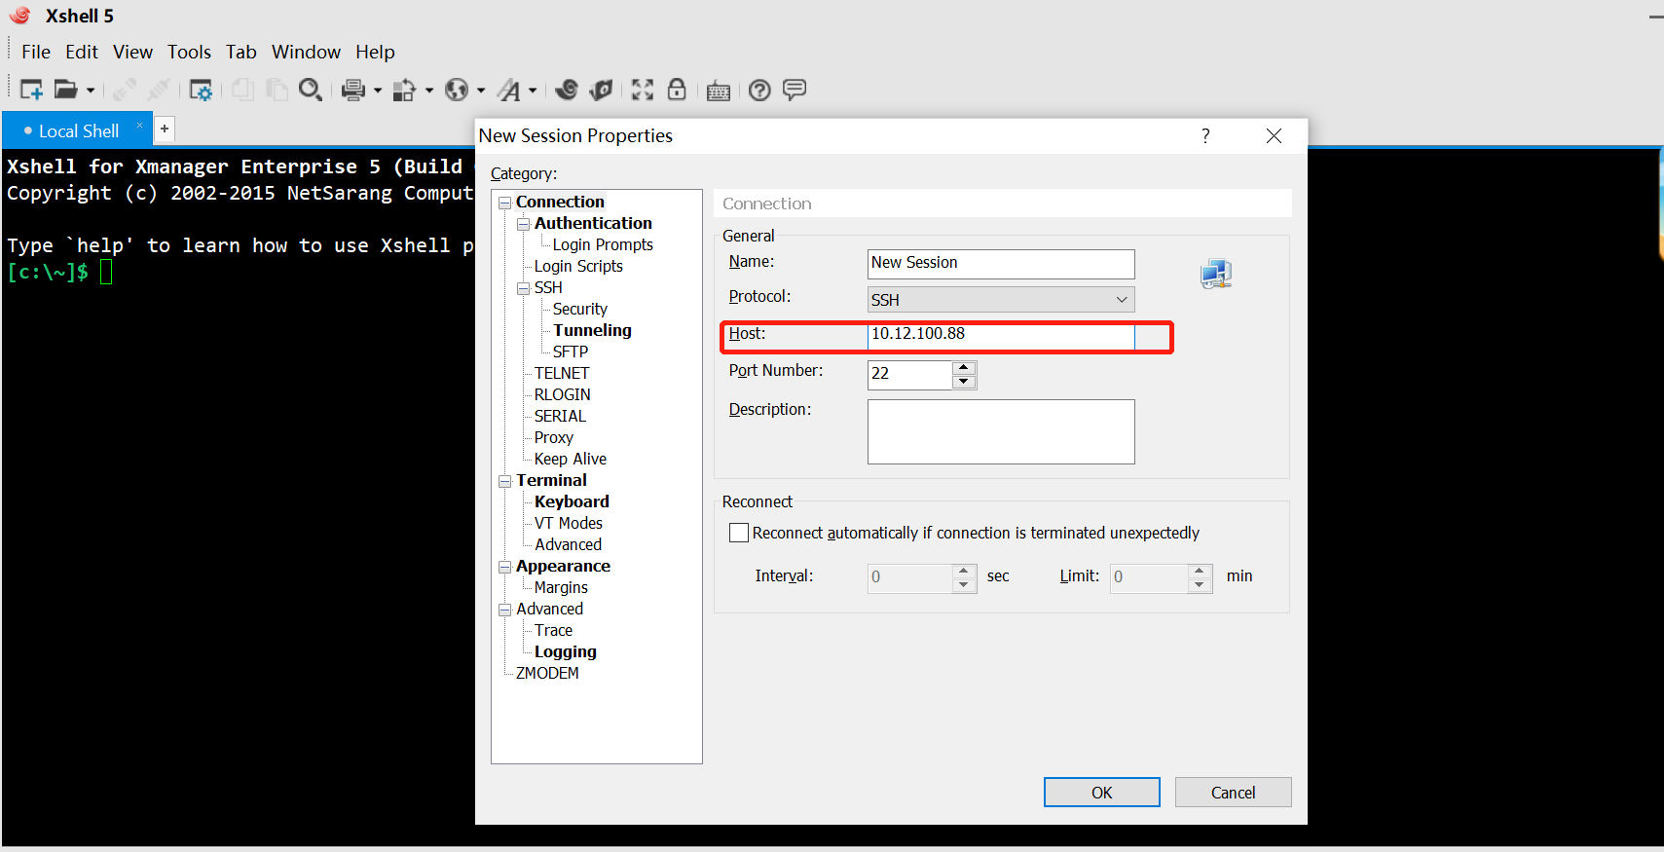Viewport: 1664px width, 852px height.
Task: Click the Paste toolbar icon
Action: [x=277, y=90]
